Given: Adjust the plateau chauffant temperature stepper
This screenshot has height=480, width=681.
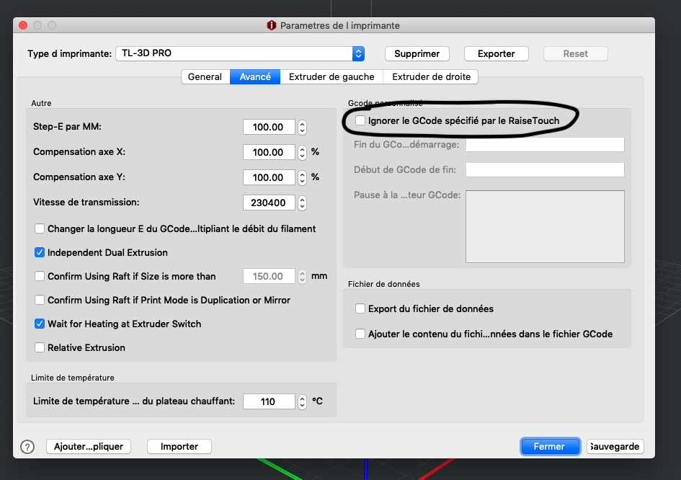Looking at the screenshot, I should point(302,402).
